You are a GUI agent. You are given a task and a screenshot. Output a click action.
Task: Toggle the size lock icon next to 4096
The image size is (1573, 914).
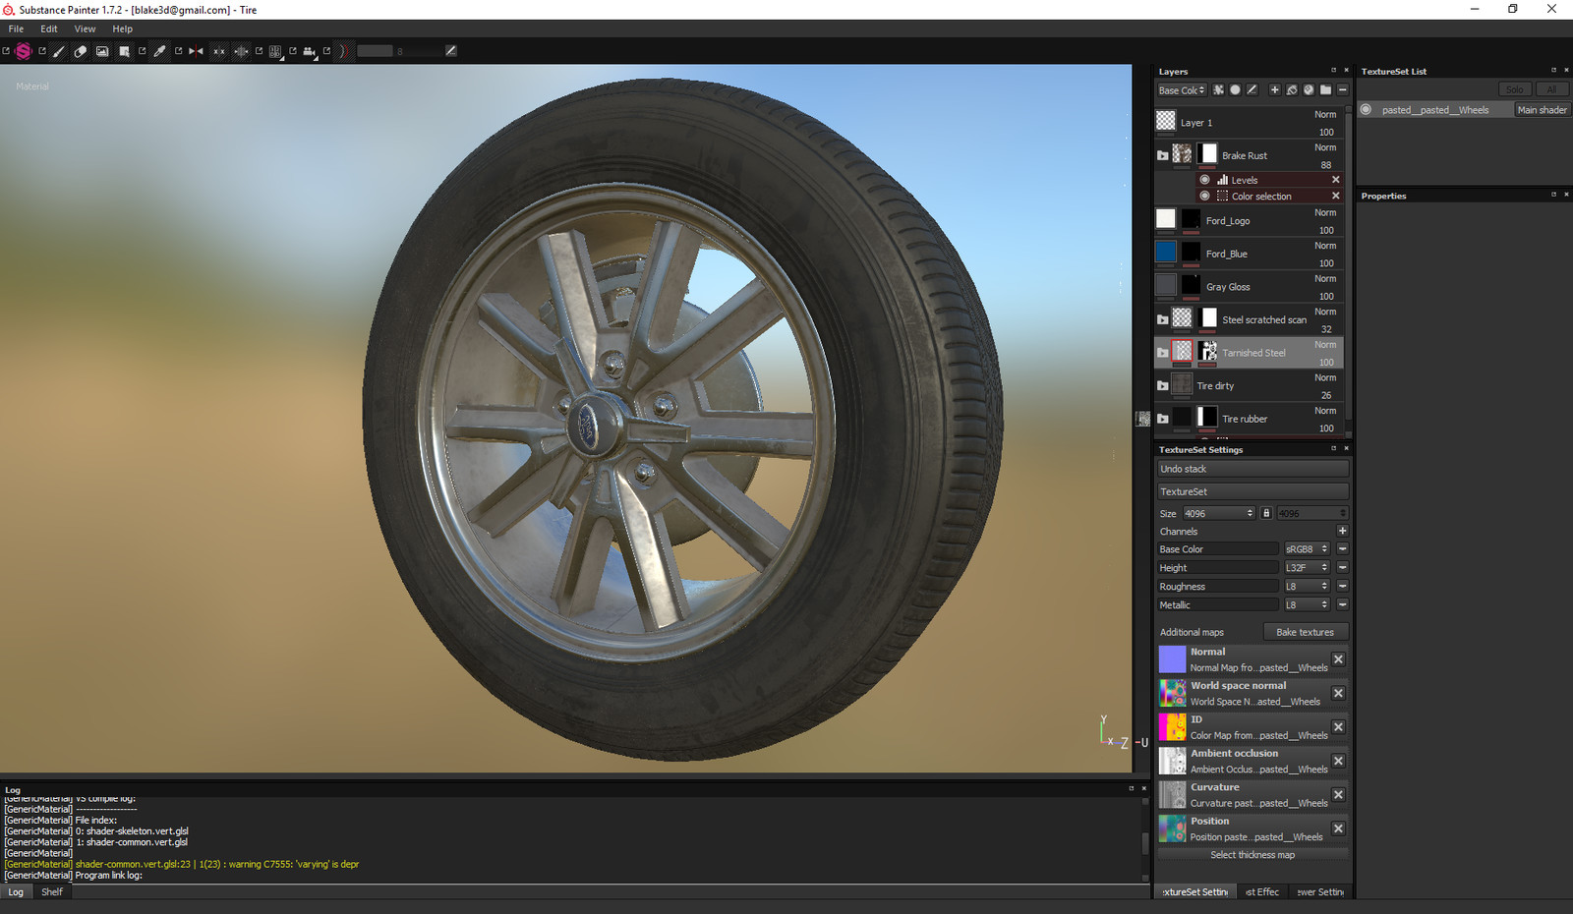coord(1266,513)
